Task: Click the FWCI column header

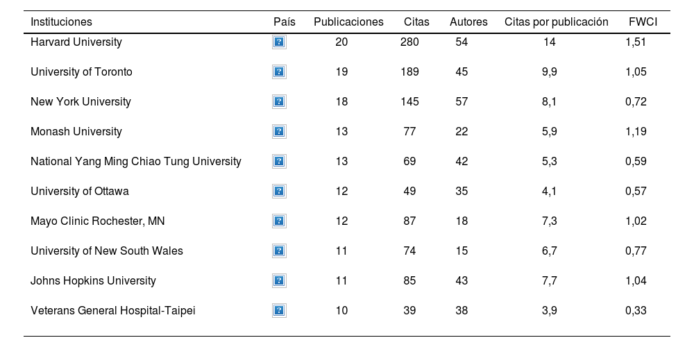Action: coord(638,22)
